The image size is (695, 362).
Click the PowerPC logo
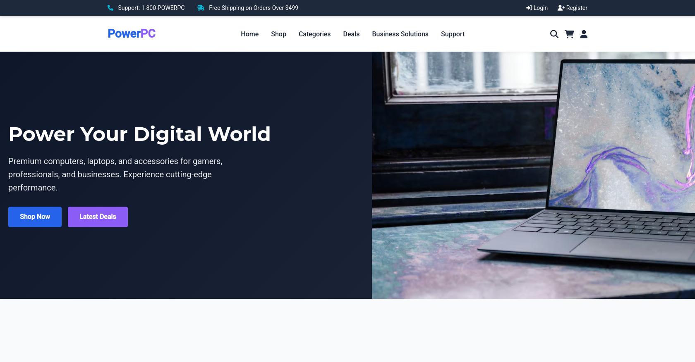(x=132, y=33)
